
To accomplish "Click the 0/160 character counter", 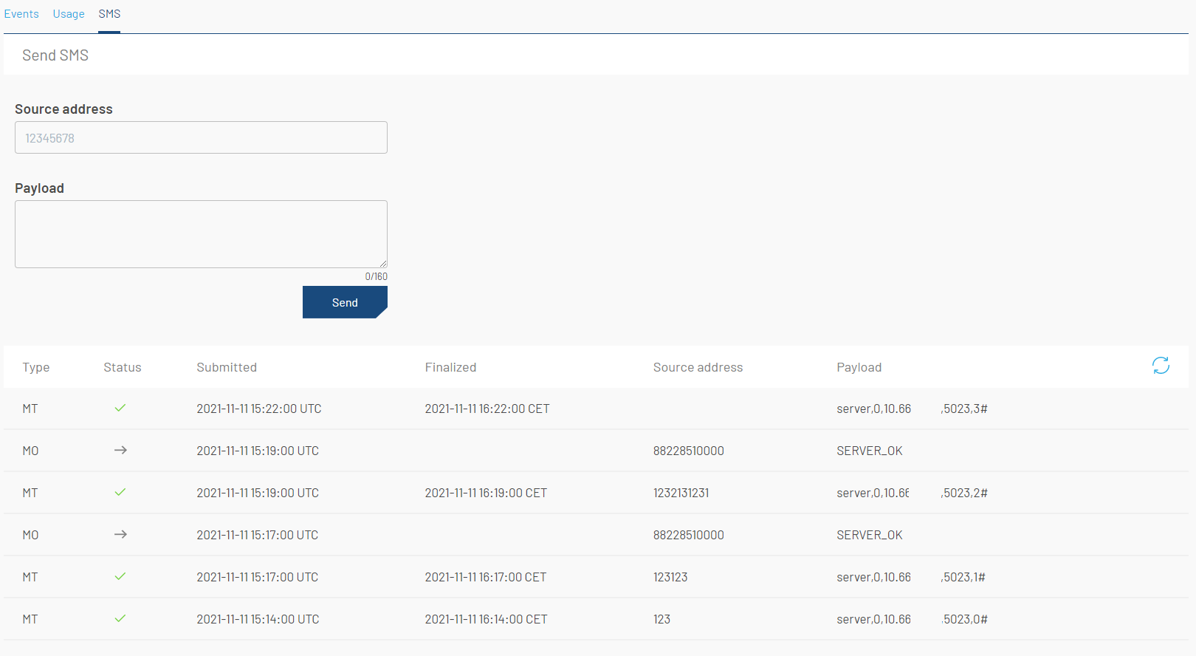I will [376, 276].
